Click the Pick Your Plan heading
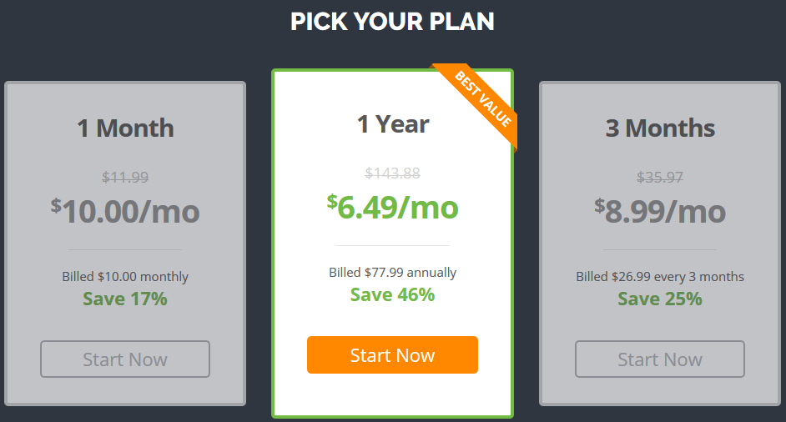 (392, 22)
